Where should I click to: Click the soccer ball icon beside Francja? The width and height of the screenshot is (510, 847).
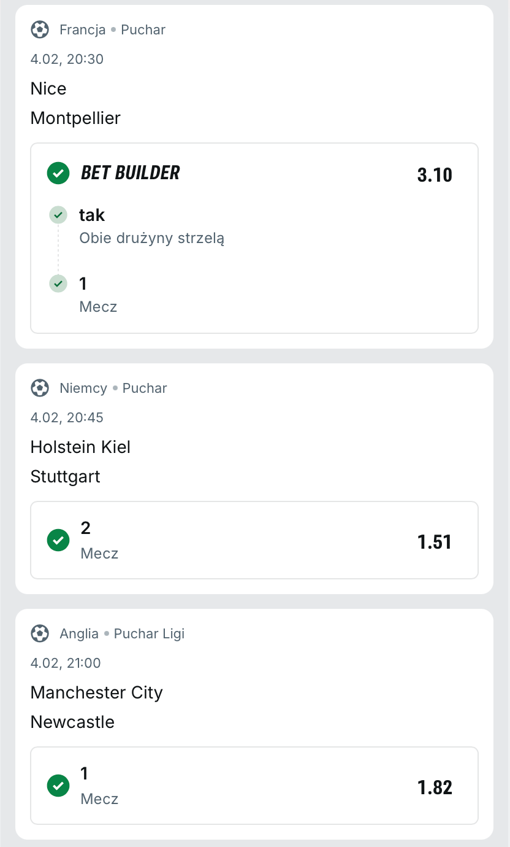[x=40, y=29]
